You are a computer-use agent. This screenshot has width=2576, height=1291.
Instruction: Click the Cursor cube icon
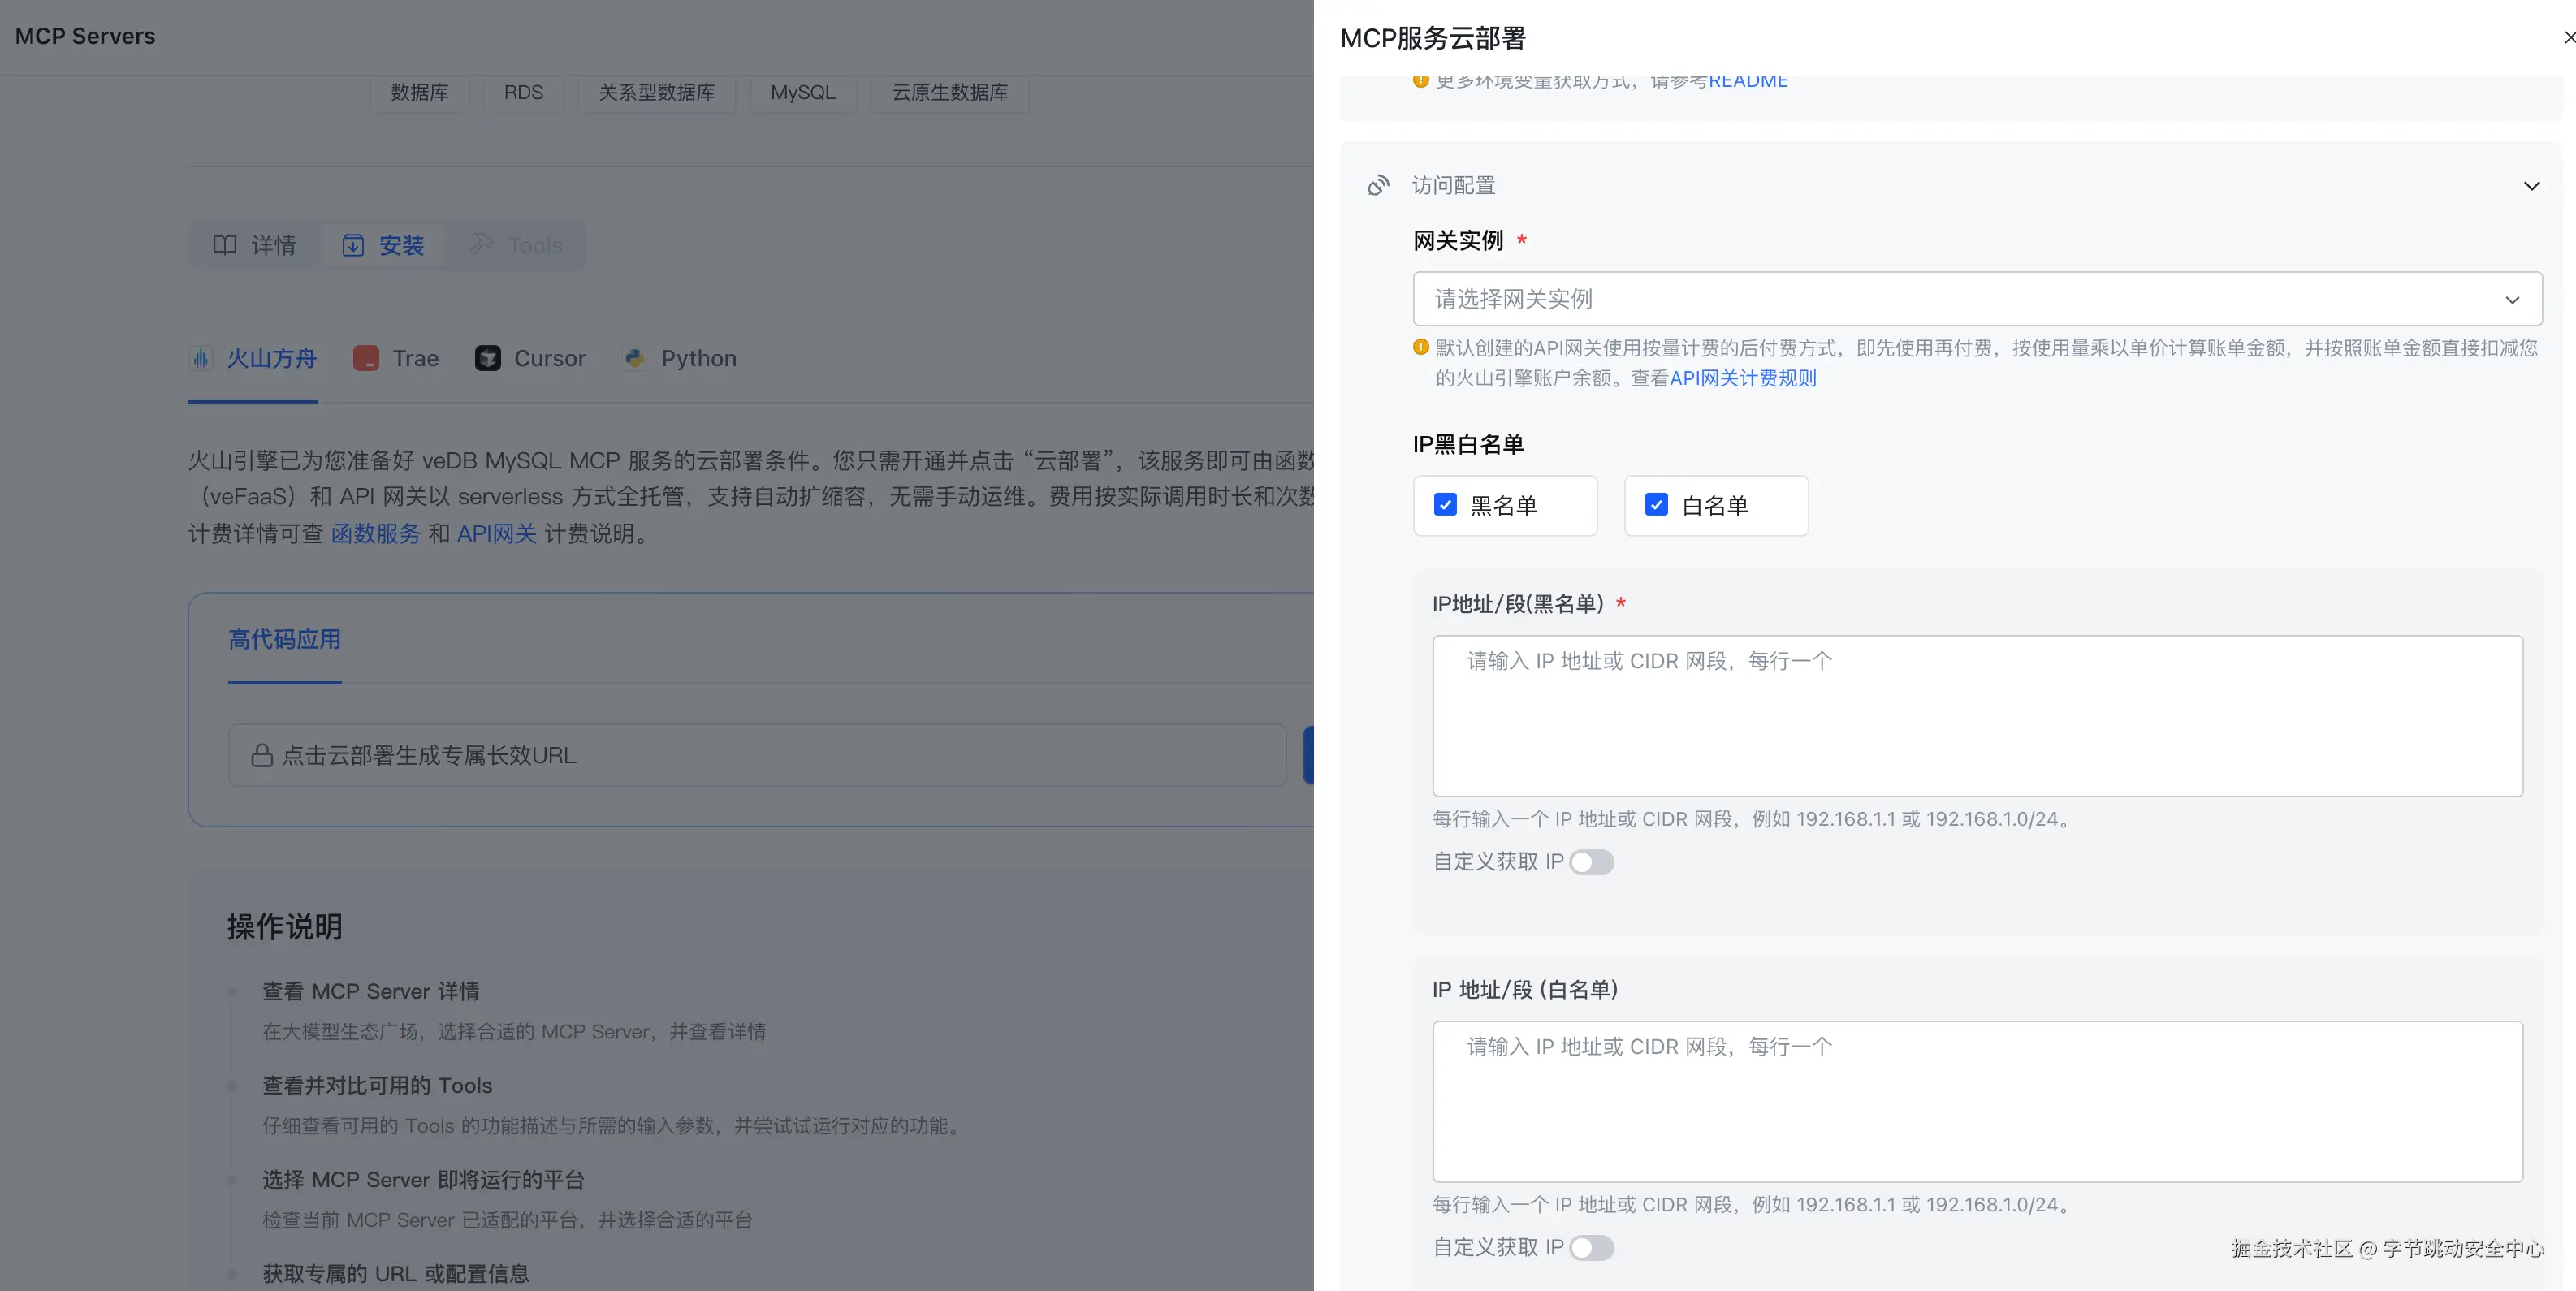click(488, 358)
